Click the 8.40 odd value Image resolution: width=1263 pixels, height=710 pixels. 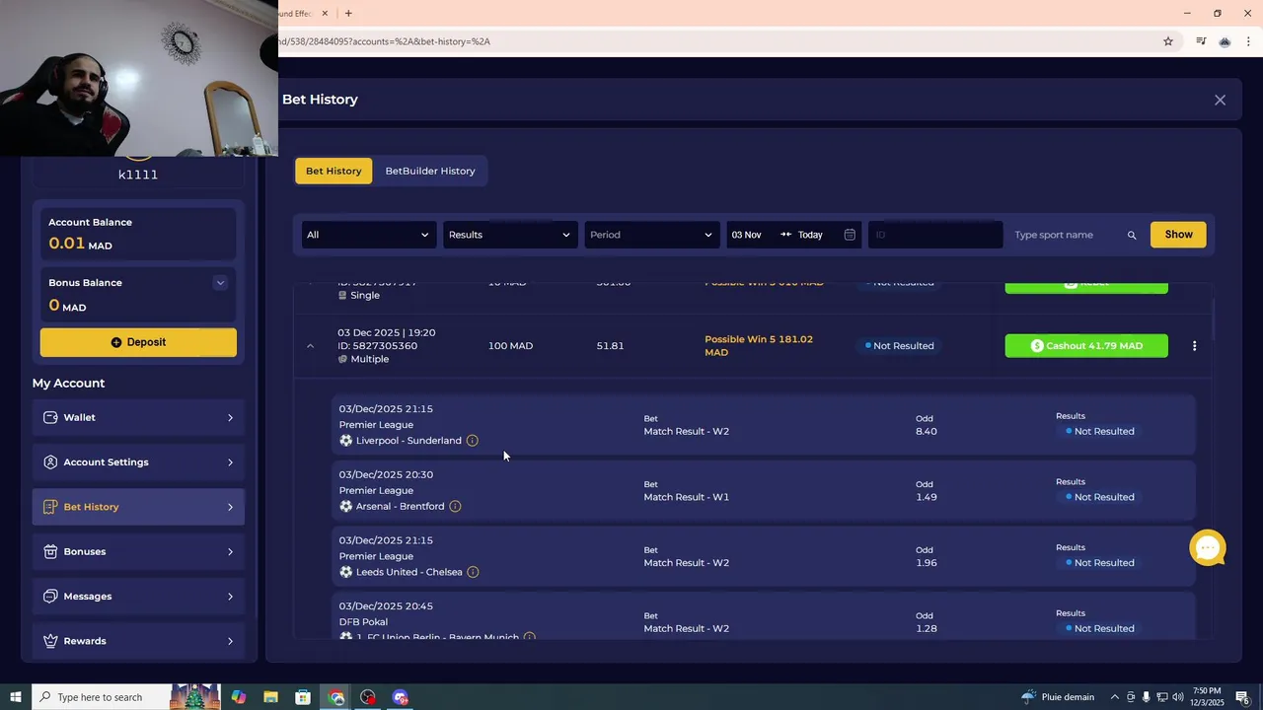click(x=927, y=432)
